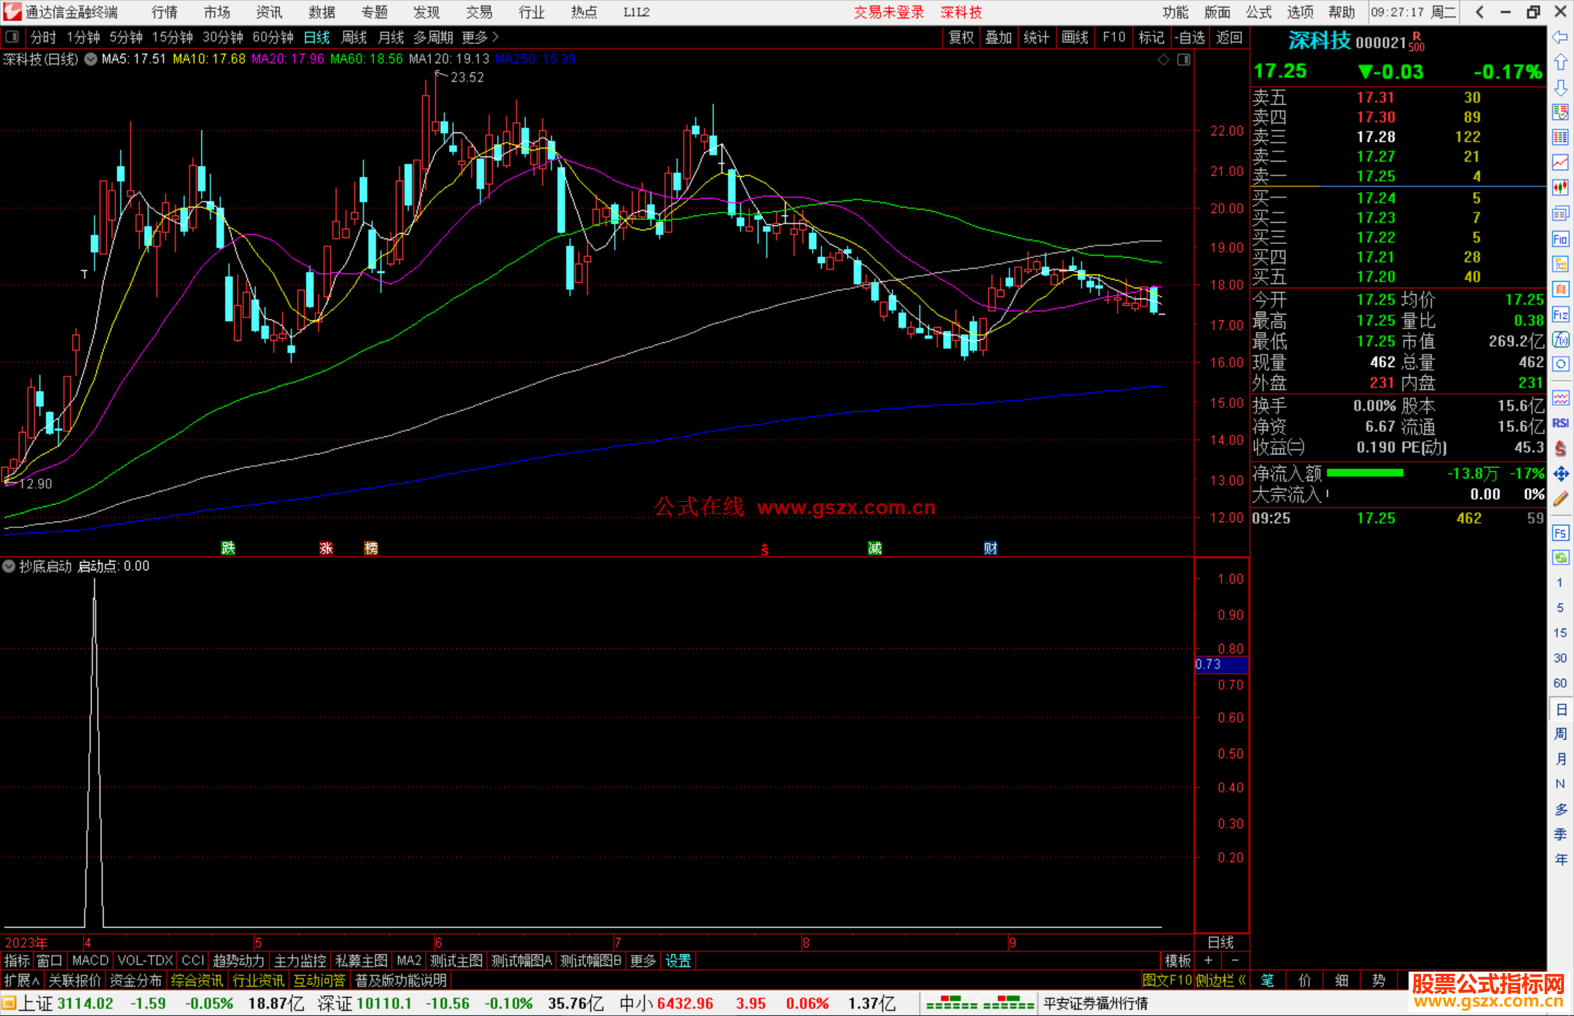Click the 复权 button
This screenshot has height=1016, width=1574.
(x=961, y=37)
